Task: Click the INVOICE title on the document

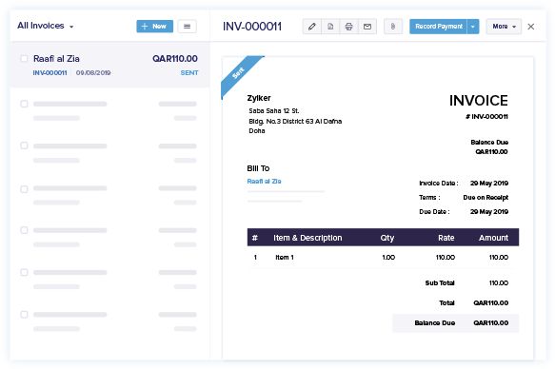Action: 479,101
